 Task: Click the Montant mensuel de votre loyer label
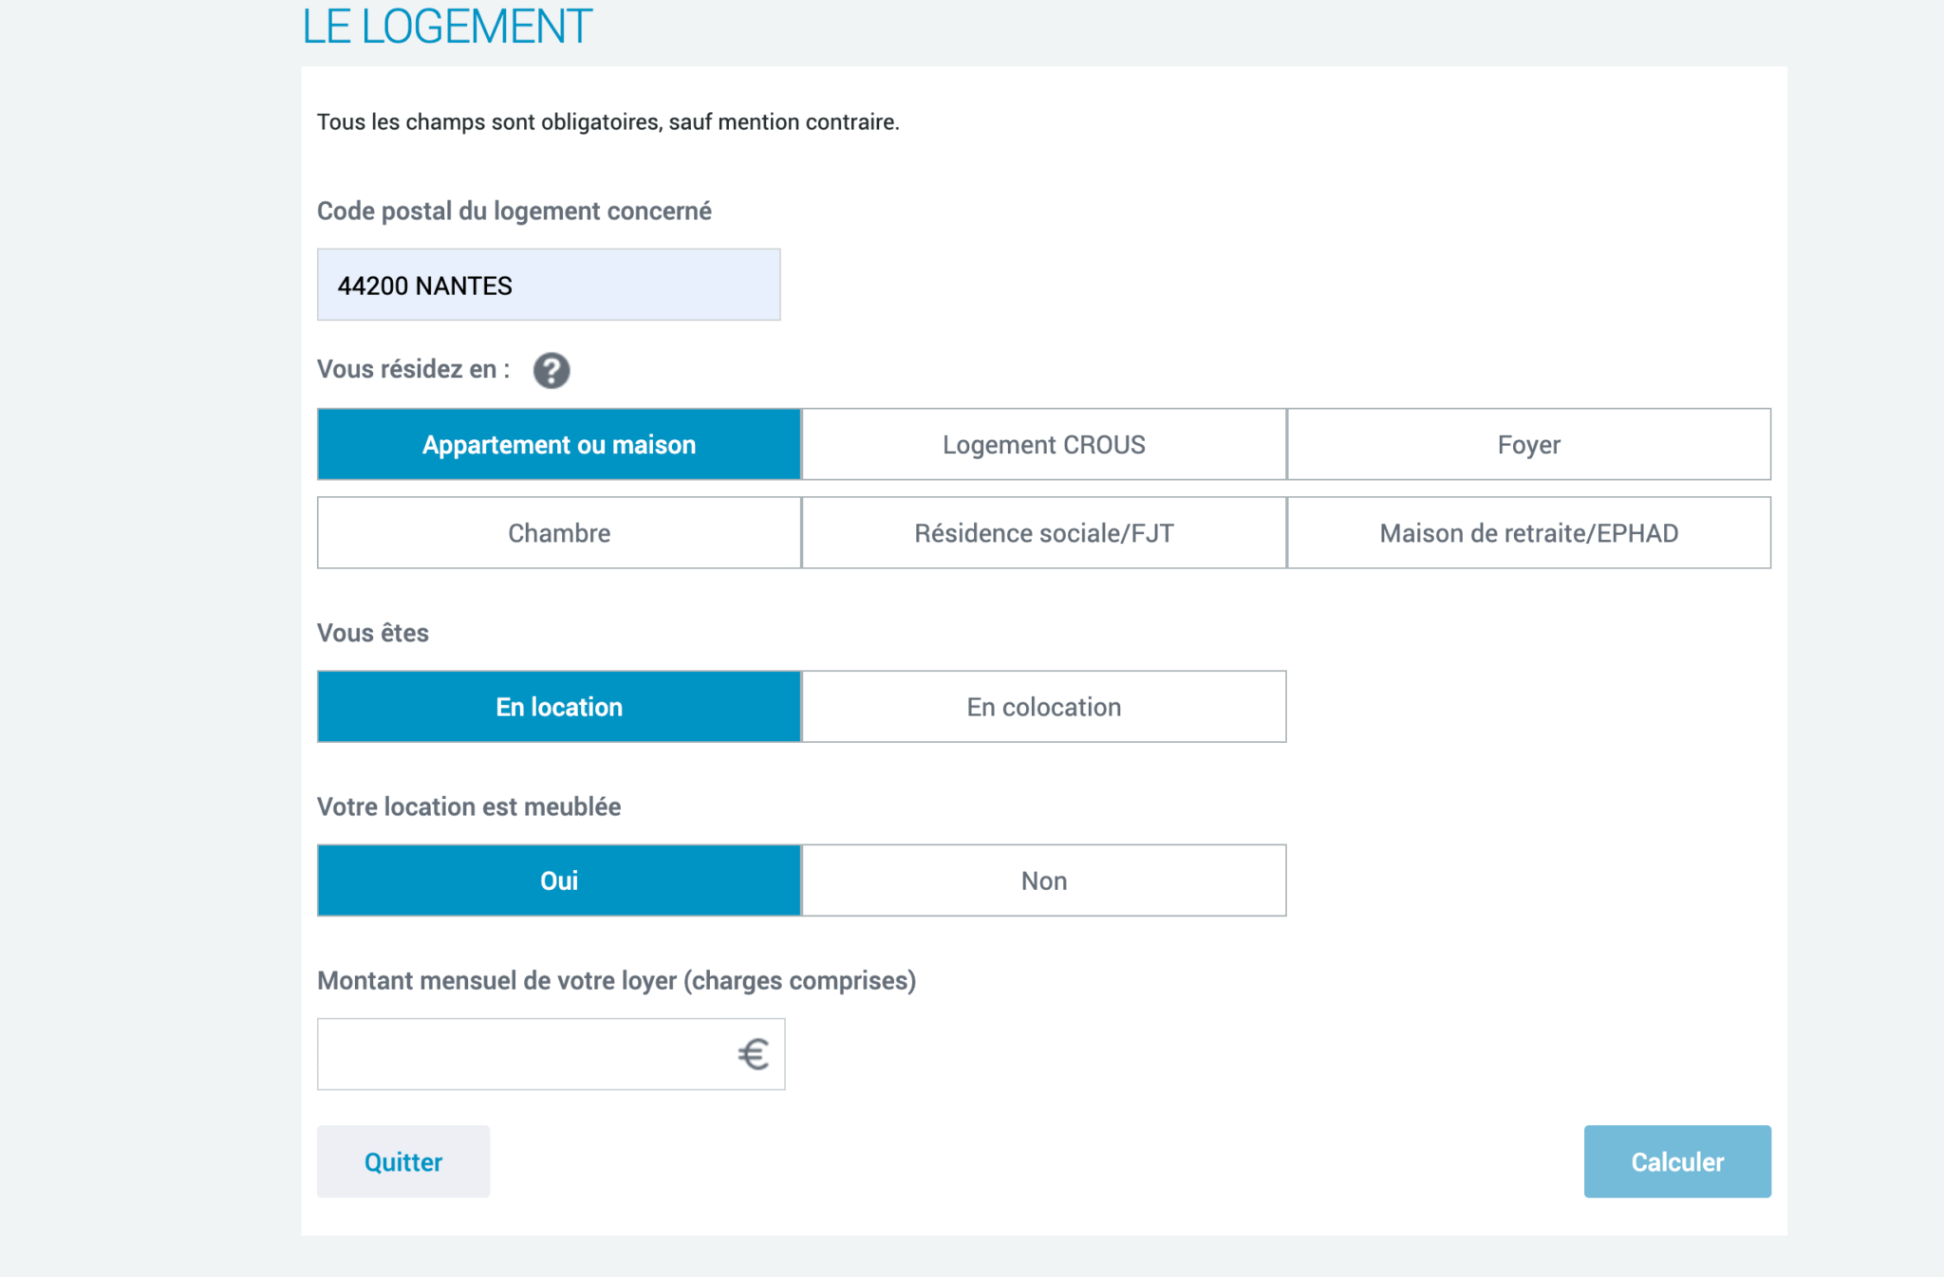(616, 980)
